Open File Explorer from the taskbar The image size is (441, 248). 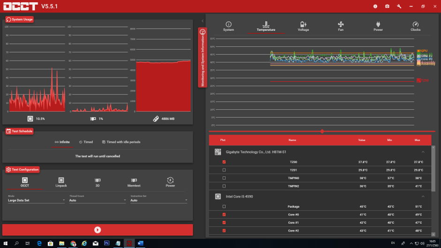(x=61, y=243)
